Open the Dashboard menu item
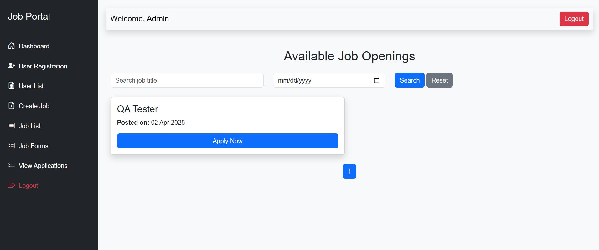This screenshot has height=250, width=599. (34, 46)
